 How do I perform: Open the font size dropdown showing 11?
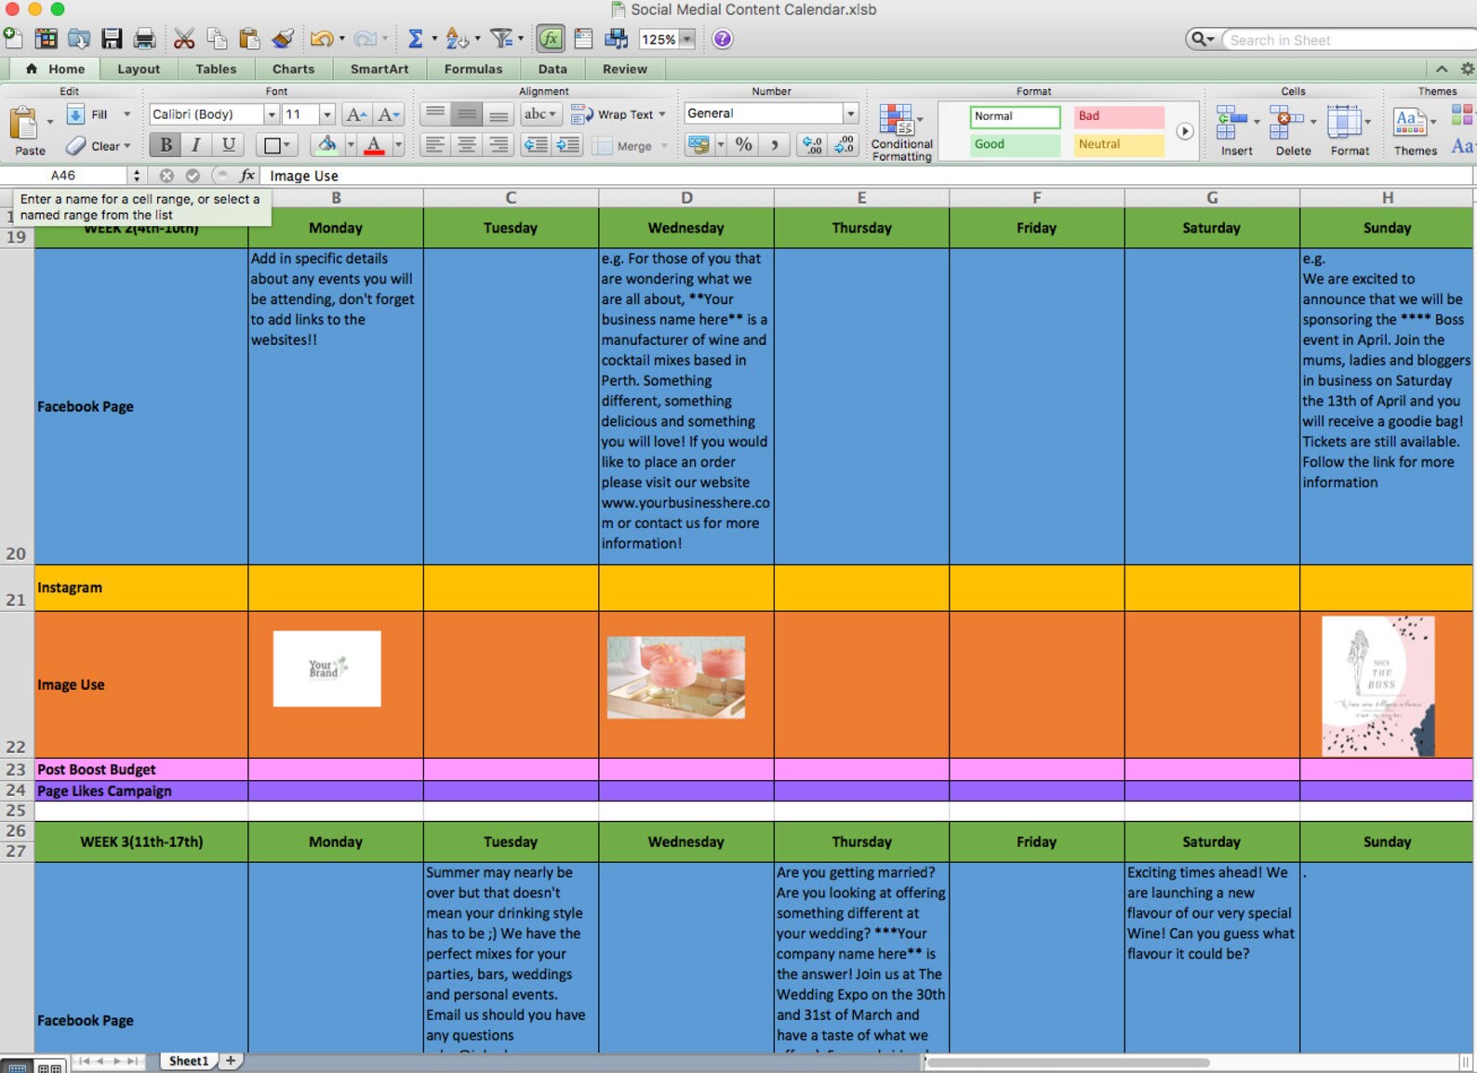click(x=326, y=114)
